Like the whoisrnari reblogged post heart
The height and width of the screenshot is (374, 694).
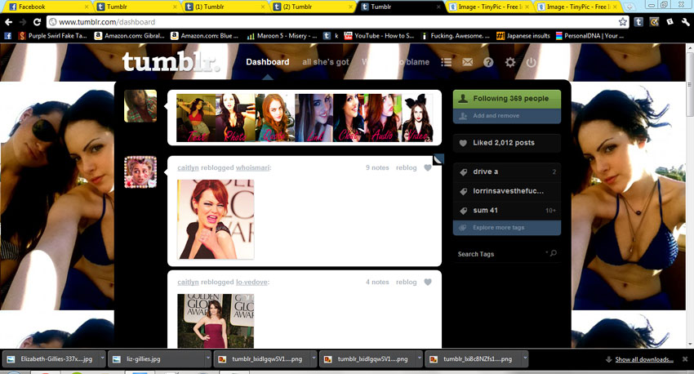point(428,167)
